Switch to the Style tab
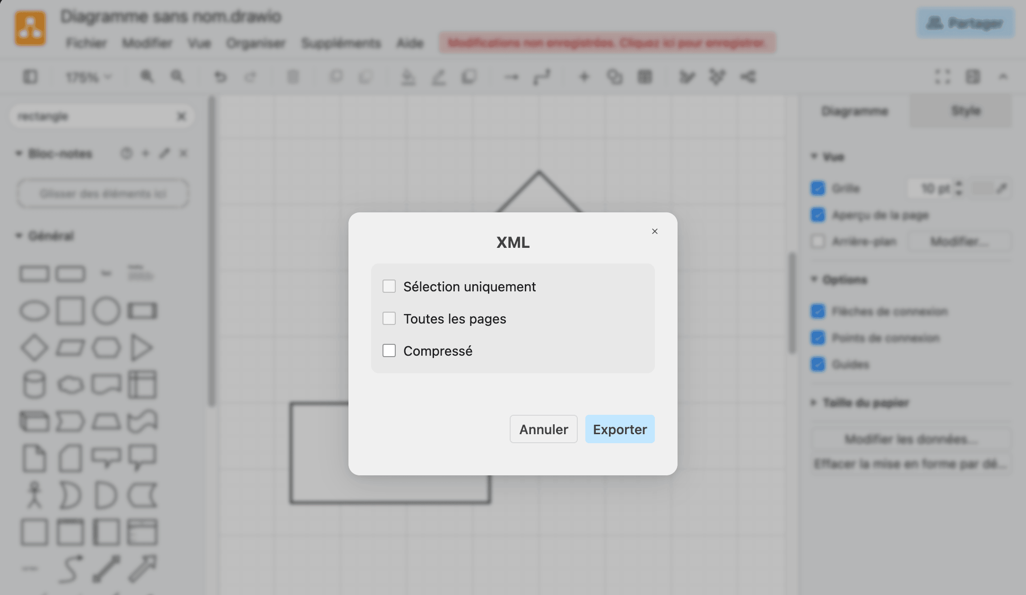Viewport: 1026px width, 595px height. point(965,111)
